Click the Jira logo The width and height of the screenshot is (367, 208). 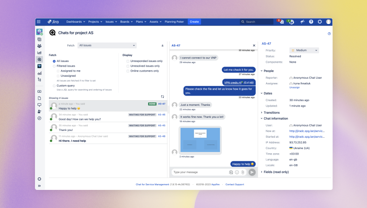point(53,22)
